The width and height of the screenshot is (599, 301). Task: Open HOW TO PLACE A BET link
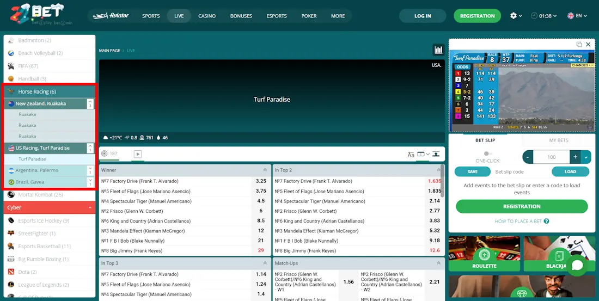(x=522, y=221)
